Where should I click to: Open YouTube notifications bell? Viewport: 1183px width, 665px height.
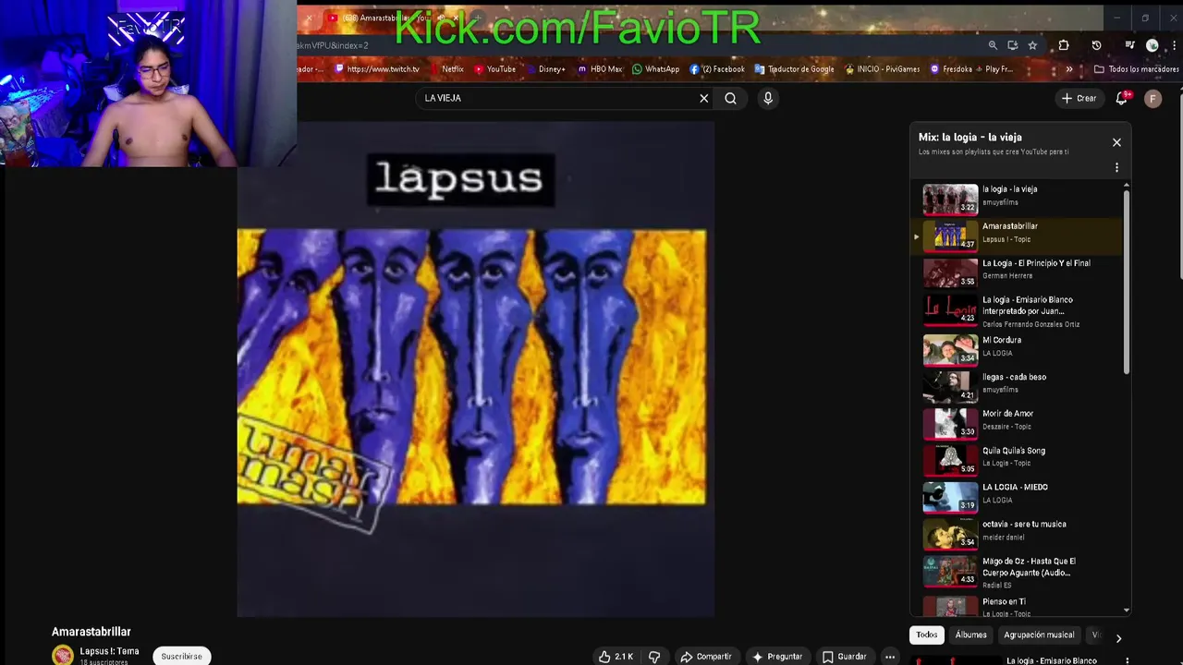tap(1122, 98)
